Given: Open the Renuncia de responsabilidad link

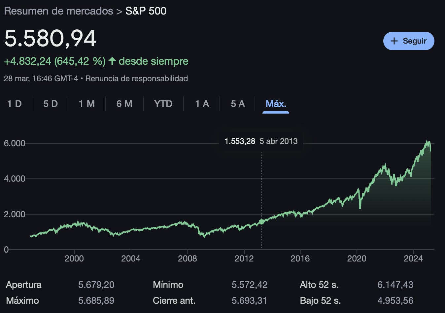Looking at the screenshot, I should (x=137, y=79).
